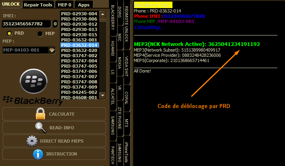
Task: Click the padlock icon on Calculate
Action: (40, 114)
